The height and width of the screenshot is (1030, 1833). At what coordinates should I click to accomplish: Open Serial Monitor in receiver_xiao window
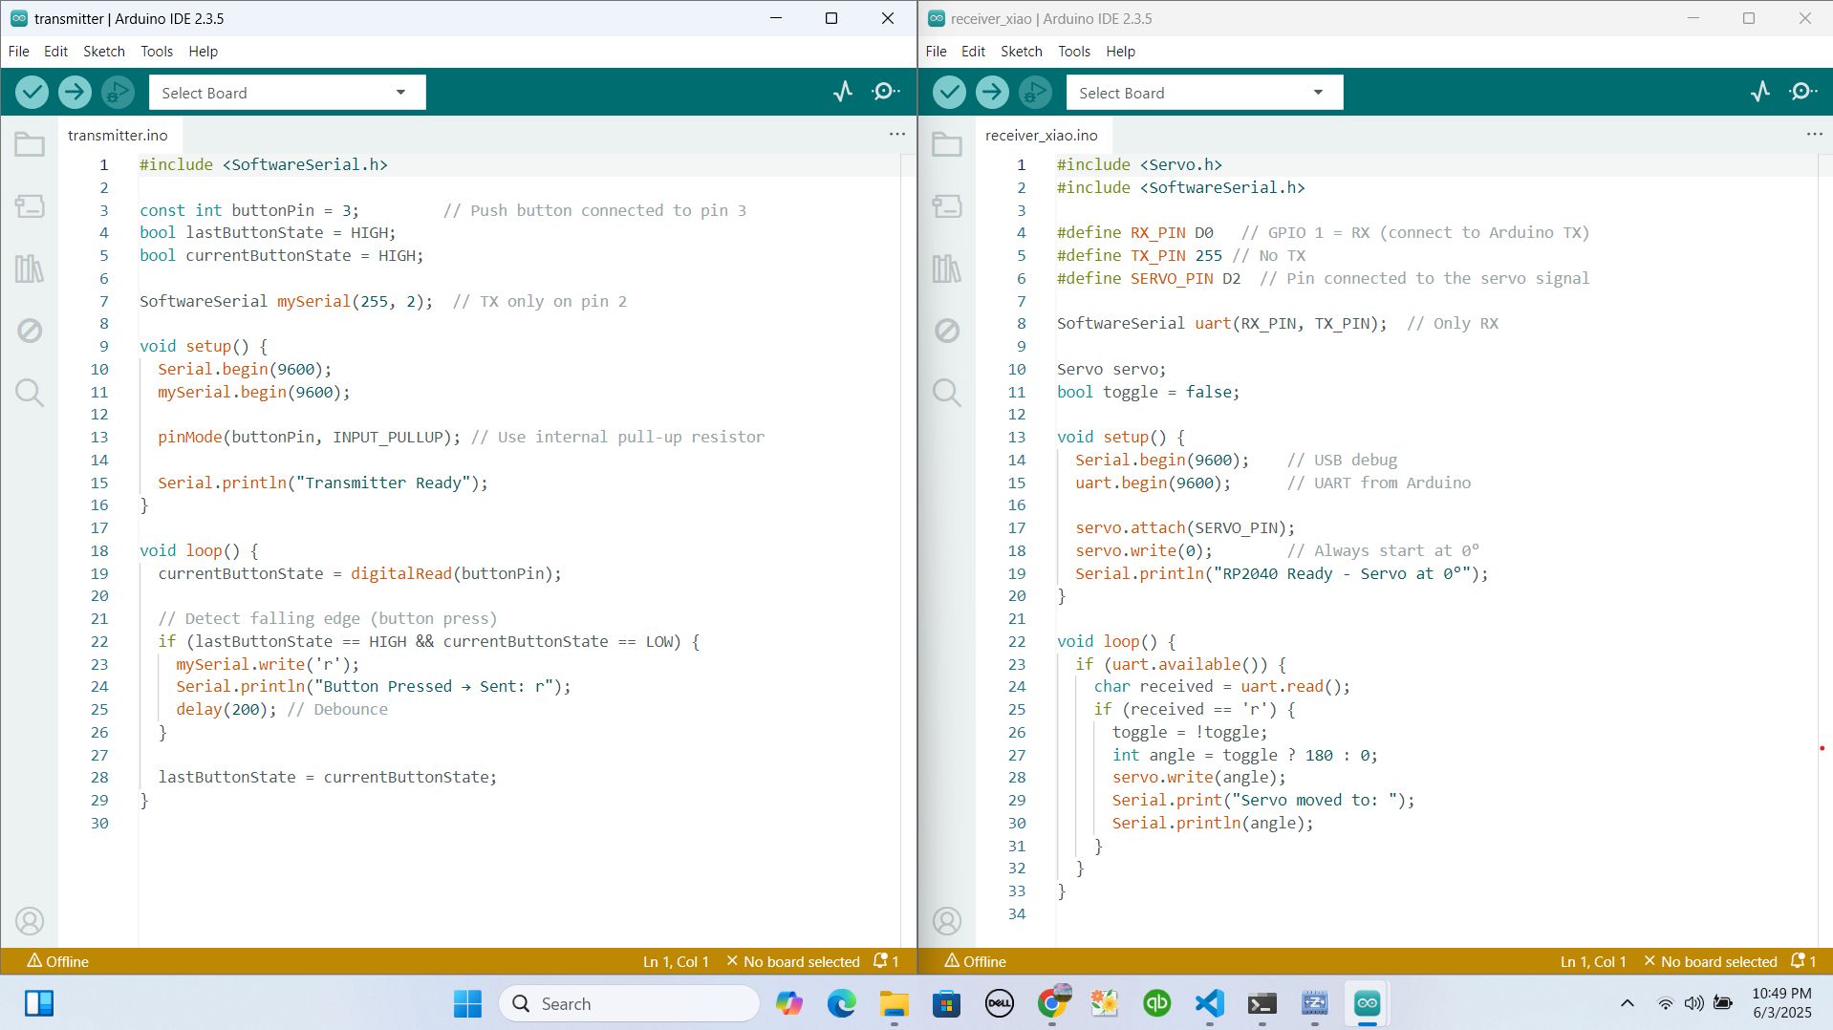[x=1803, y=92]
